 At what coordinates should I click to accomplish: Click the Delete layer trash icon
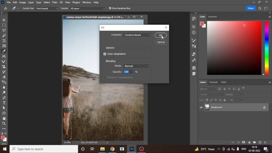tap(265, 142)
